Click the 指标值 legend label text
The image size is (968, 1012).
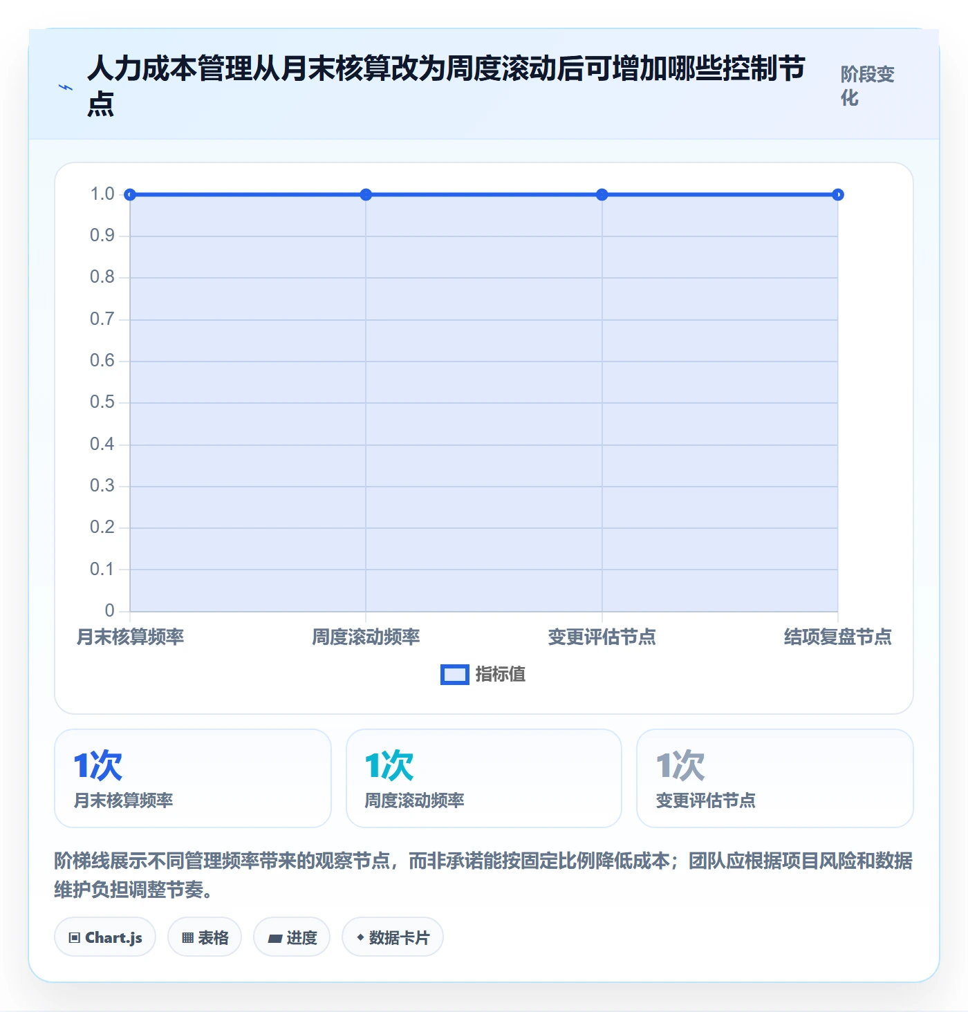pos(501,674)
